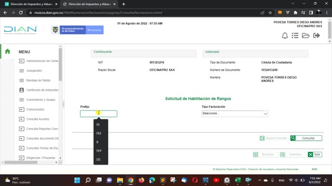
Task: Click the Autogestión list icon
Action: click(x=21, y=71)
